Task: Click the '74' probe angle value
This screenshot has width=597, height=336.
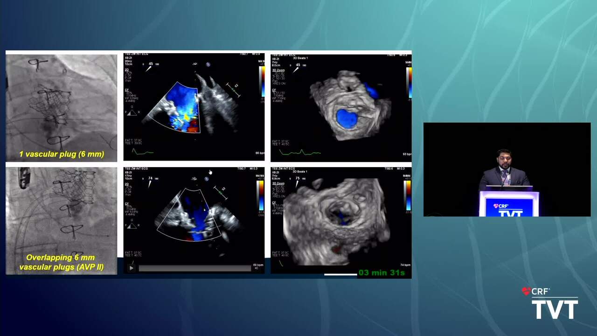Action: pyautogui.click(x=151, y=178)
